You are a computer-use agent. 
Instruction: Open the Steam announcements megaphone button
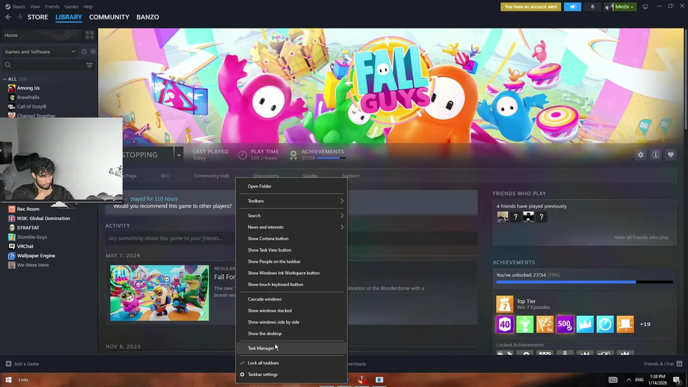click(x=573, y=6)
